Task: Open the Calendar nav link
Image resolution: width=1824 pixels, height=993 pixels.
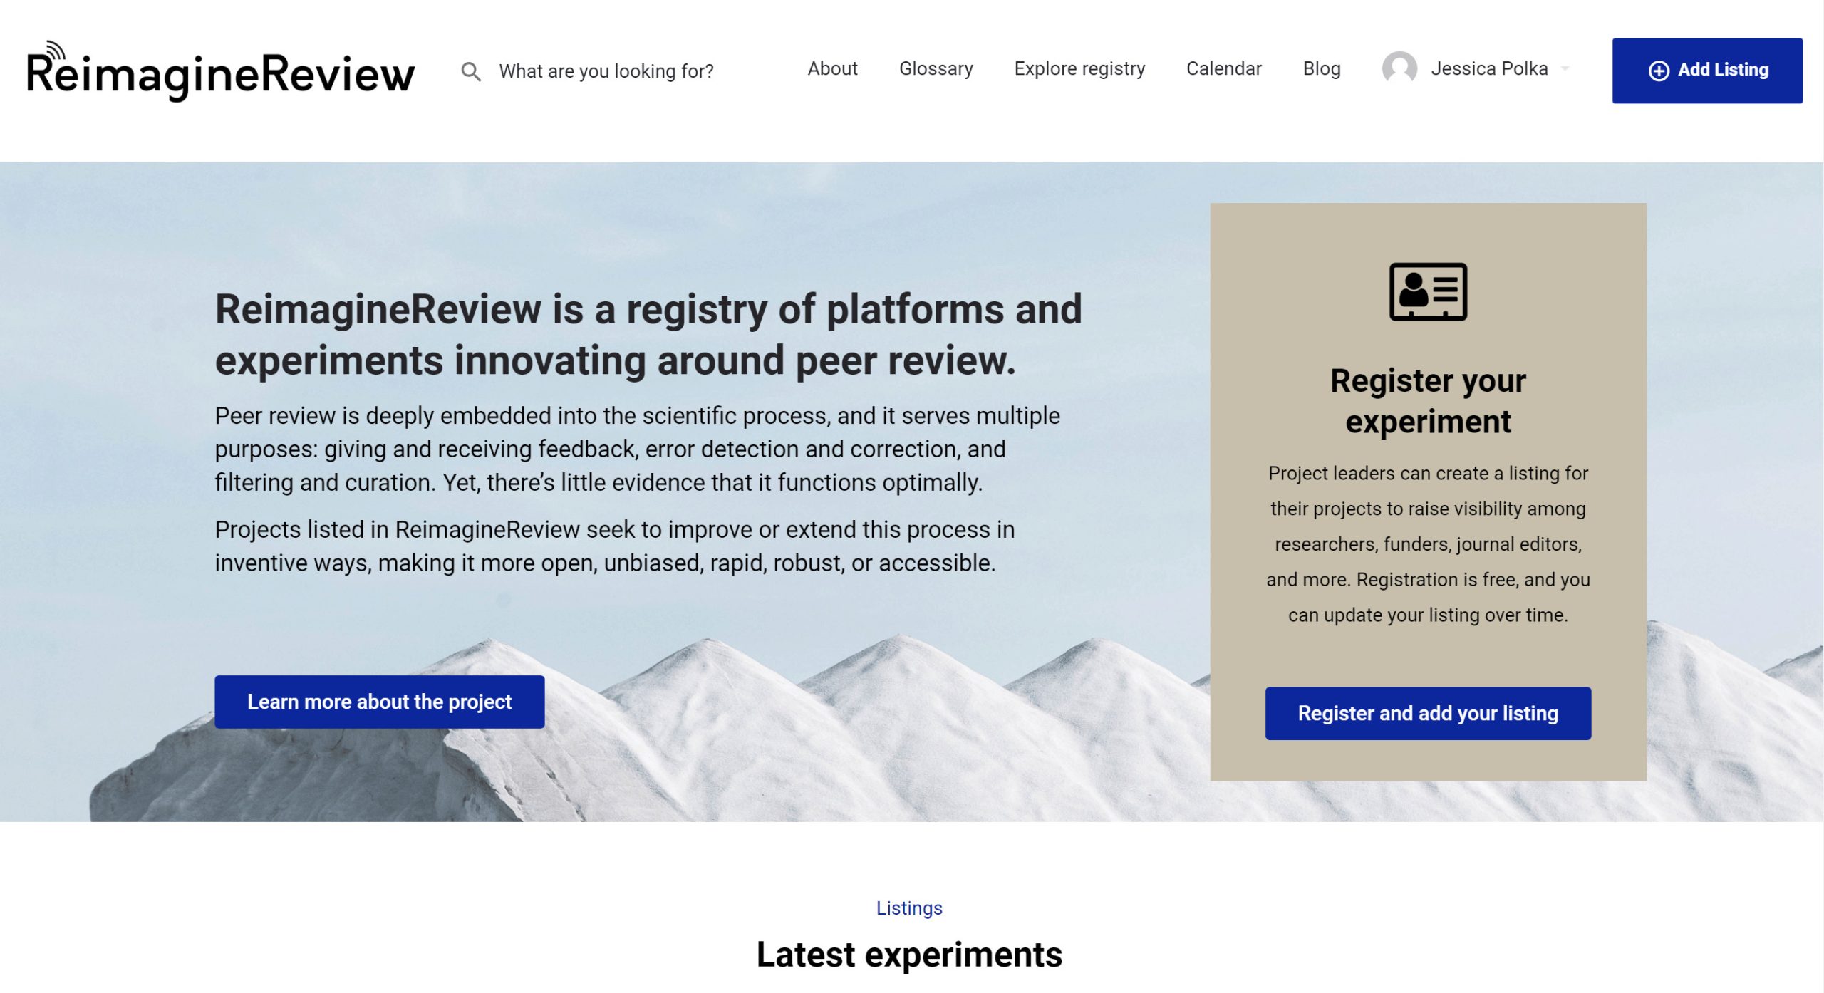Action: (x=1223, y=68)
